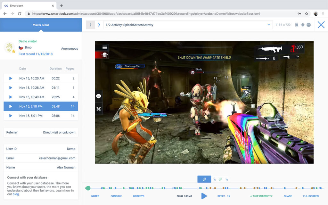Screen dimensions: 328x205
Task: Click the Czech flag next to Brno
Action: [x=21, y=48]
